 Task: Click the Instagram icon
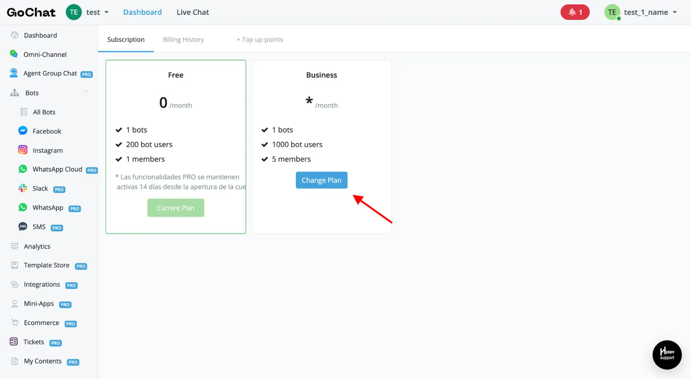[x=23, y=150]
